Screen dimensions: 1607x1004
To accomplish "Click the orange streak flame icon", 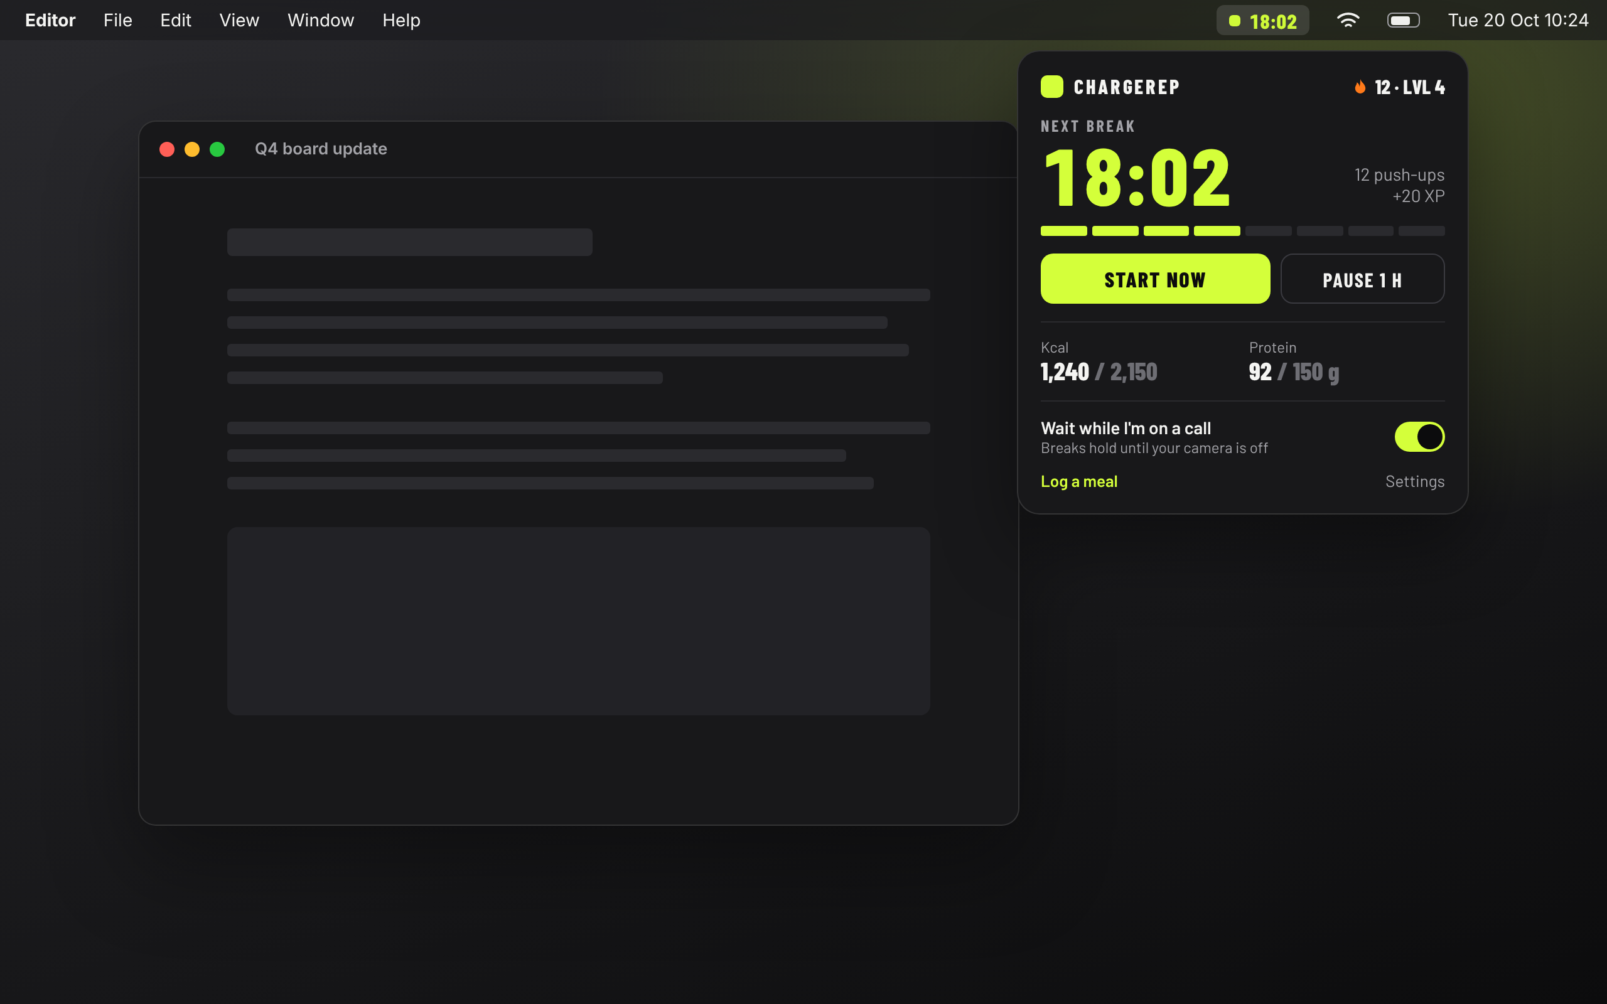I will 1360,87.
